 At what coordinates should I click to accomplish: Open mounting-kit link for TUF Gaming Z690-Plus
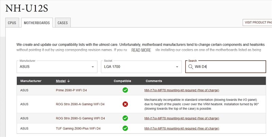(x=182, y=128)
